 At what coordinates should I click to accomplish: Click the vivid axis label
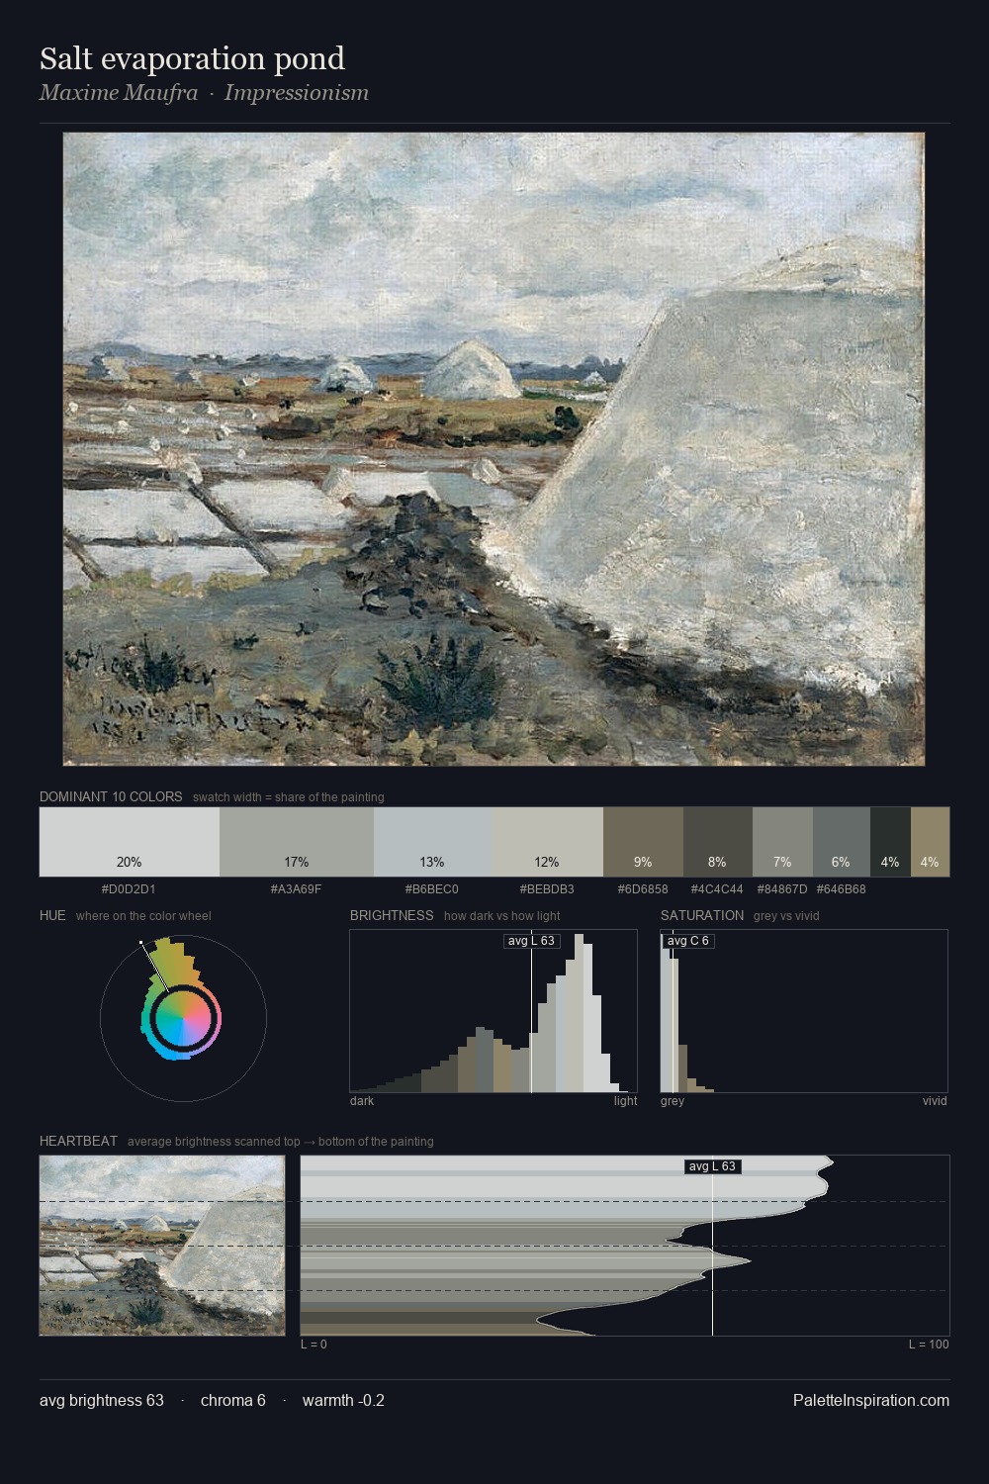[935, 1101]
